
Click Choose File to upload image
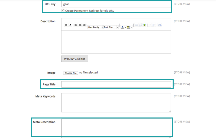click(70, 73)
